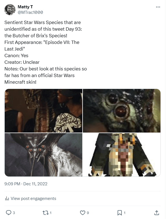Viewport: 166px width, 219px height.
Task: Click the like count number 9
Action: [x=88, y=213]
